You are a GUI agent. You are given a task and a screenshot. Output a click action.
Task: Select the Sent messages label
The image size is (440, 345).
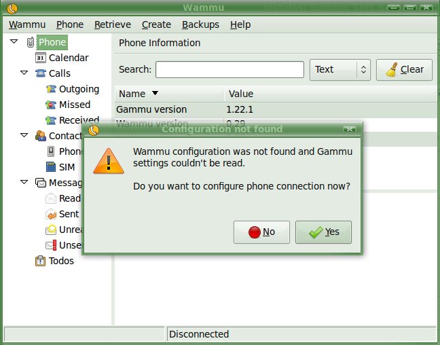[x=69, y=214]
